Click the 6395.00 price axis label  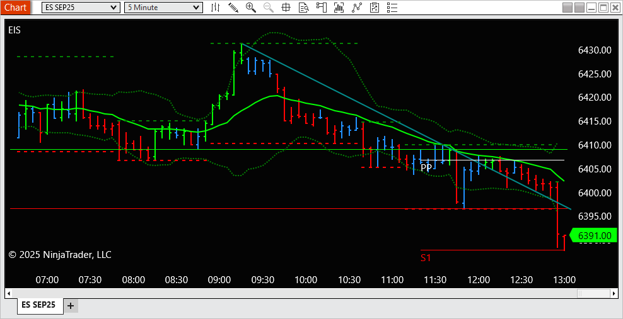click(x=595, y=216)
